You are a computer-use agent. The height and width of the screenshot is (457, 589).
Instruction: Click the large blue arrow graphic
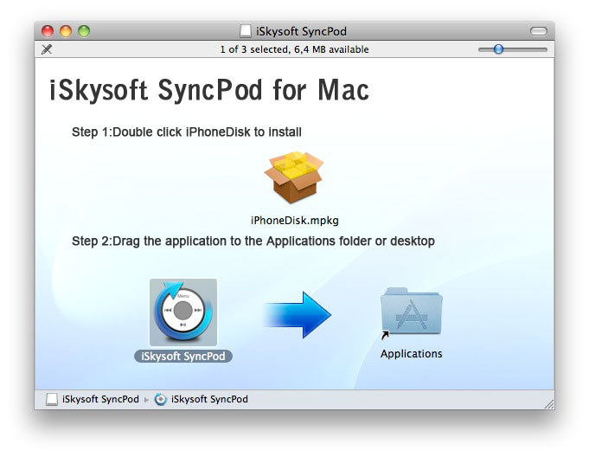point(297,314)
